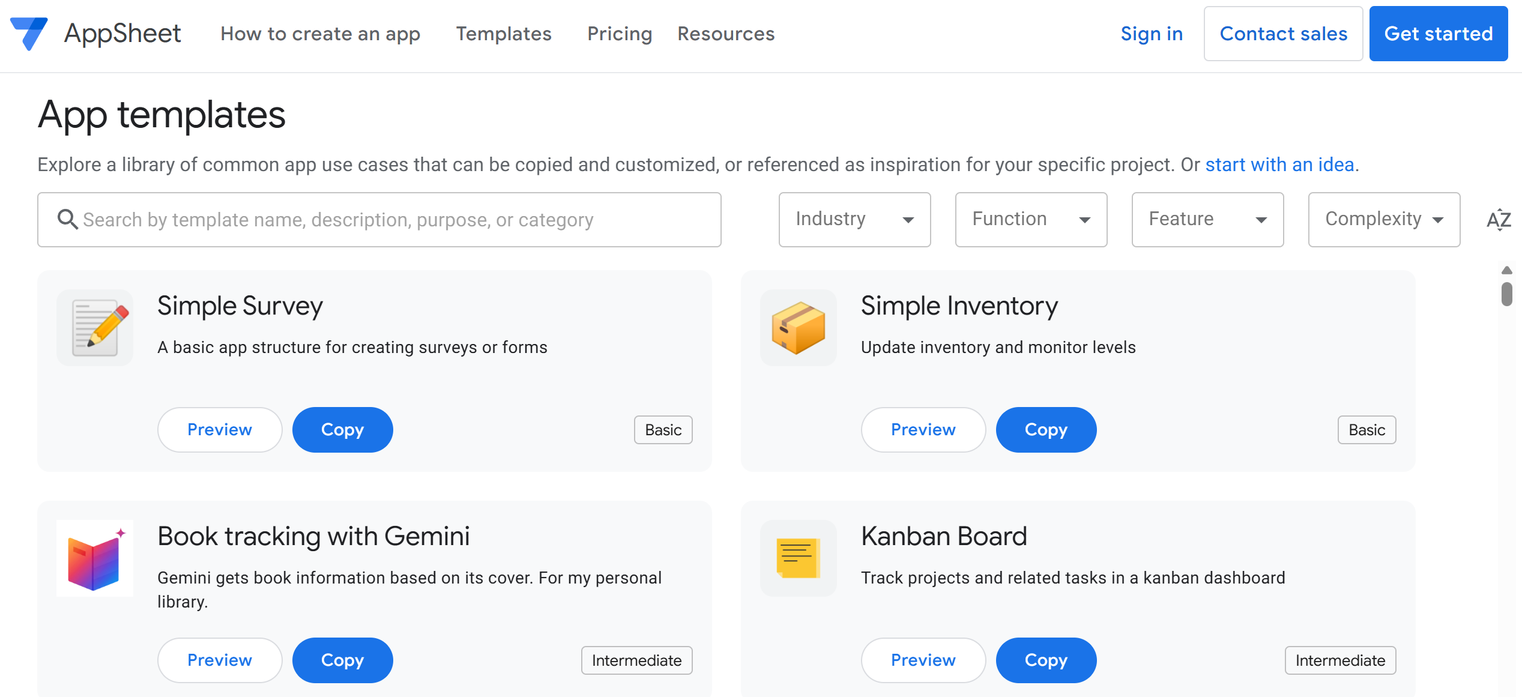Image resolution: width=1522 pixels, height=697 pixels.
Task: Click Intermediate tag on Book tracking card
Action: tap(636, 660)
